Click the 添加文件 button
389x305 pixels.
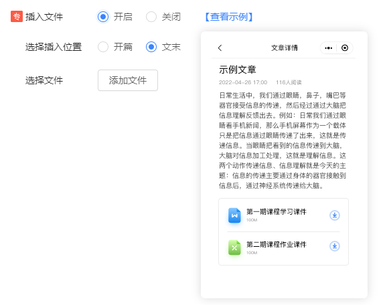click(x=128, y=80)
